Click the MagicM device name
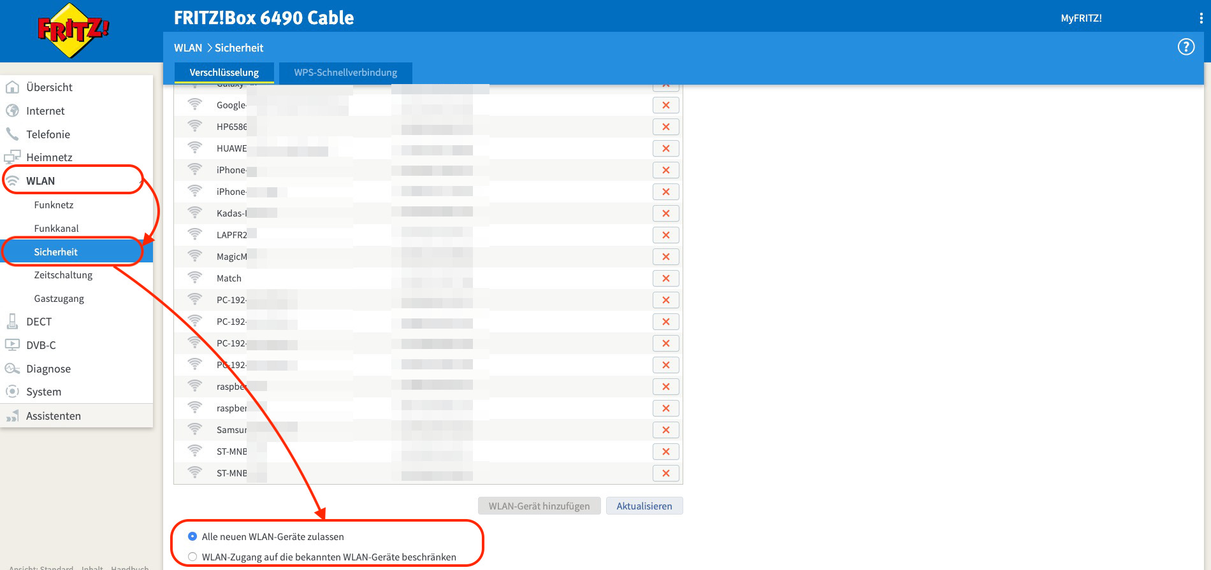Screen dimensions: 1211x570 (x=231, y=257)
